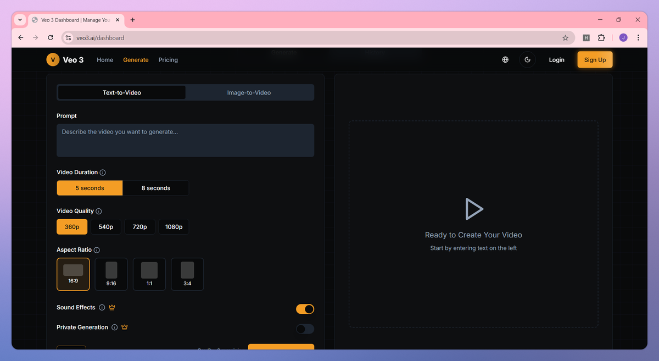Select the 1:1 aspect ratio
This screenshot has height=361, width=659.
[x=149, y=274]
